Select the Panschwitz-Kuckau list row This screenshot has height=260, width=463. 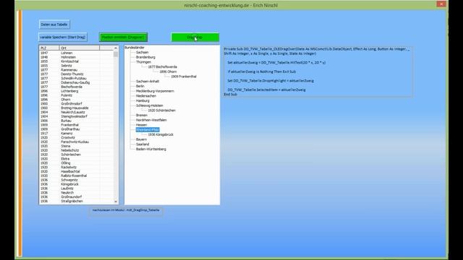pos(76,142)
